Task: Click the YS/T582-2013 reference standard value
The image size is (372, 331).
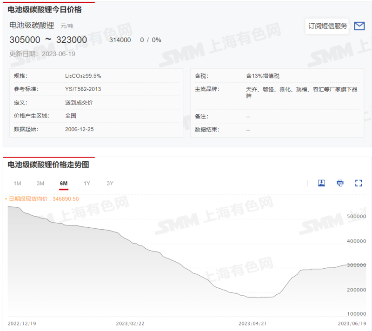Action: click(x=83, y=89)
